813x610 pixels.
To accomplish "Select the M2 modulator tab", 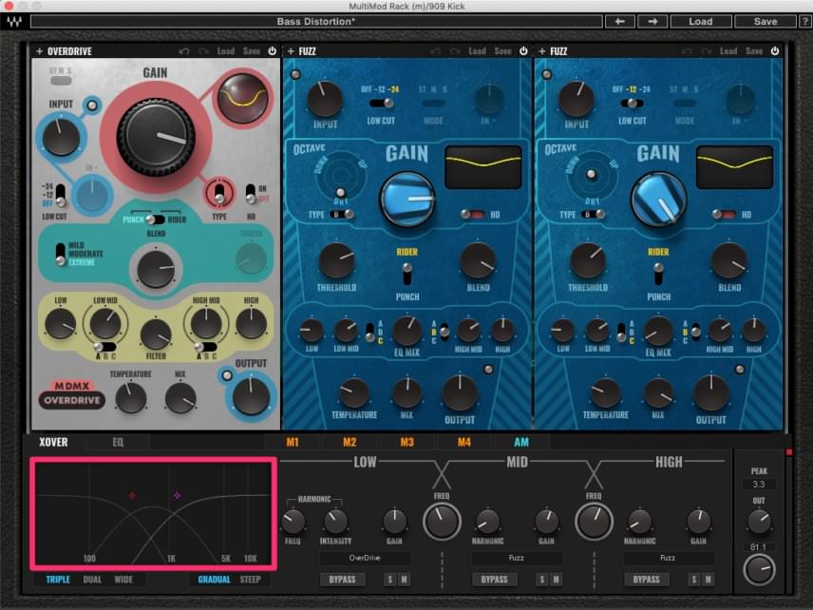I will [x=350, y=442].
